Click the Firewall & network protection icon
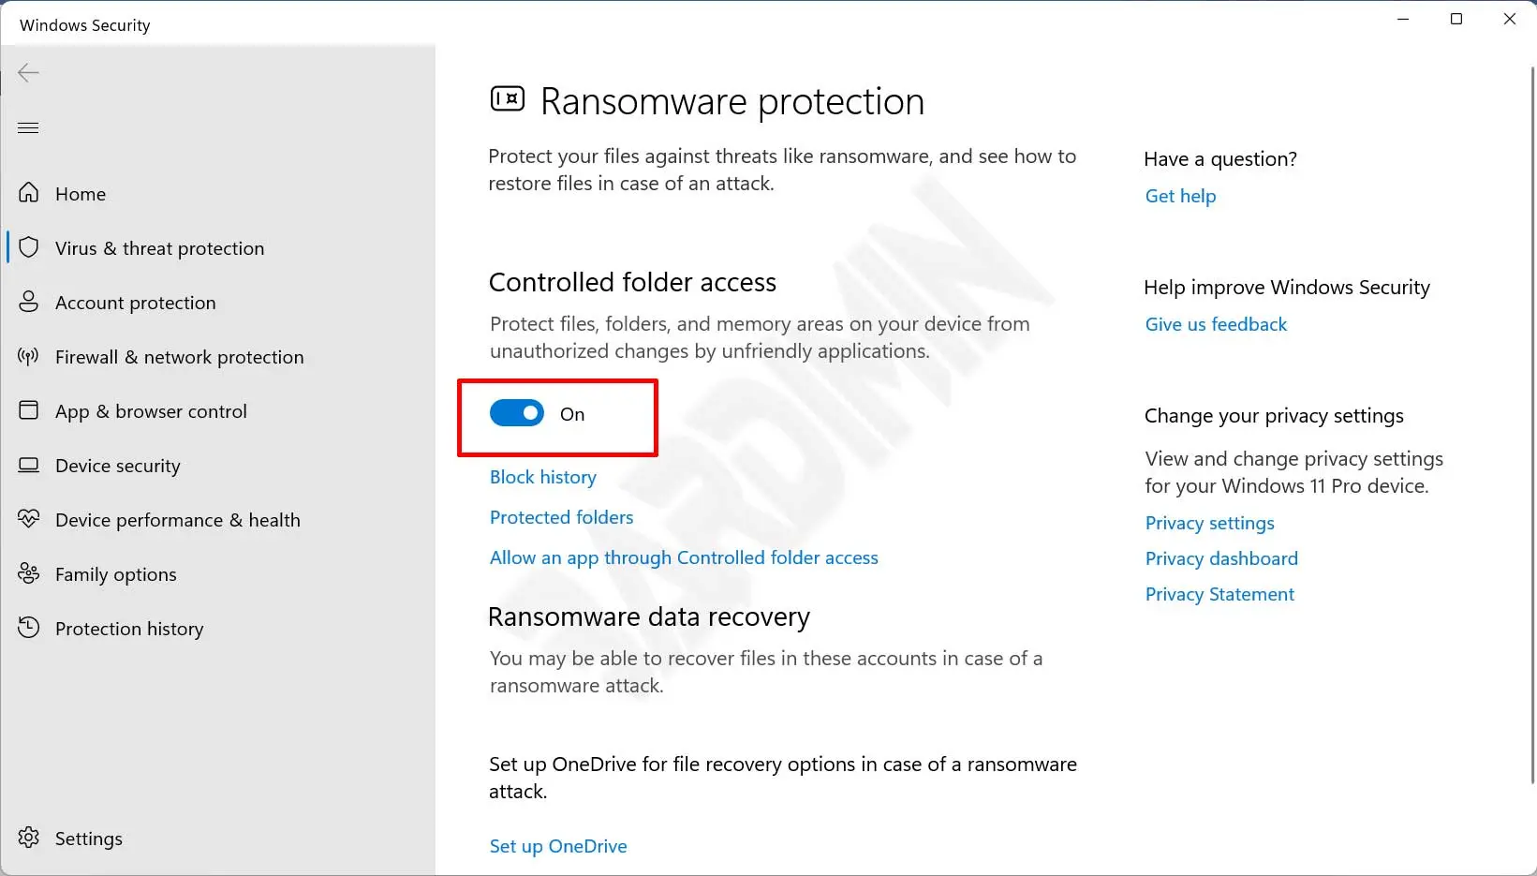 coord(29,356)
